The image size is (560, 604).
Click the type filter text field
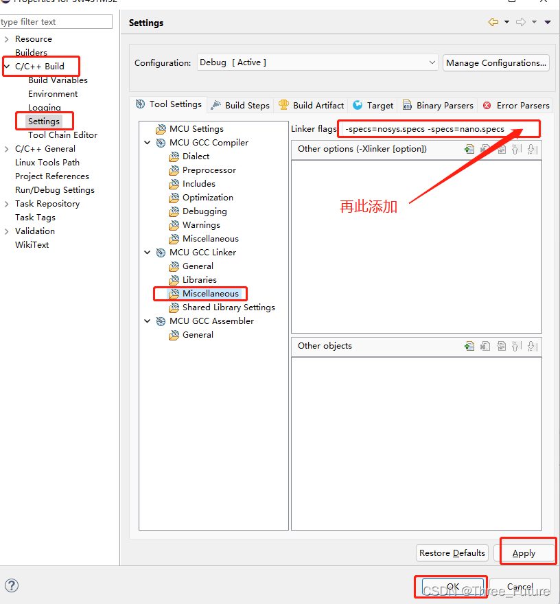[56, 22]
